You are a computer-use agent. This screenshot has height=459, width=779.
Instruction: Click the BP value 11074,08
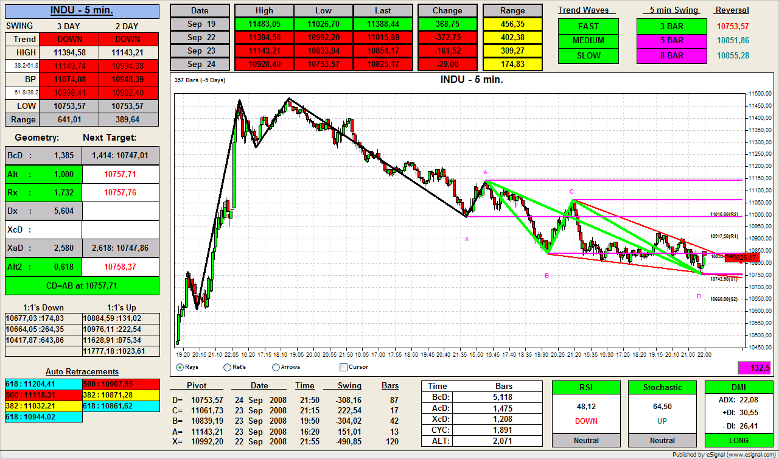69,79
